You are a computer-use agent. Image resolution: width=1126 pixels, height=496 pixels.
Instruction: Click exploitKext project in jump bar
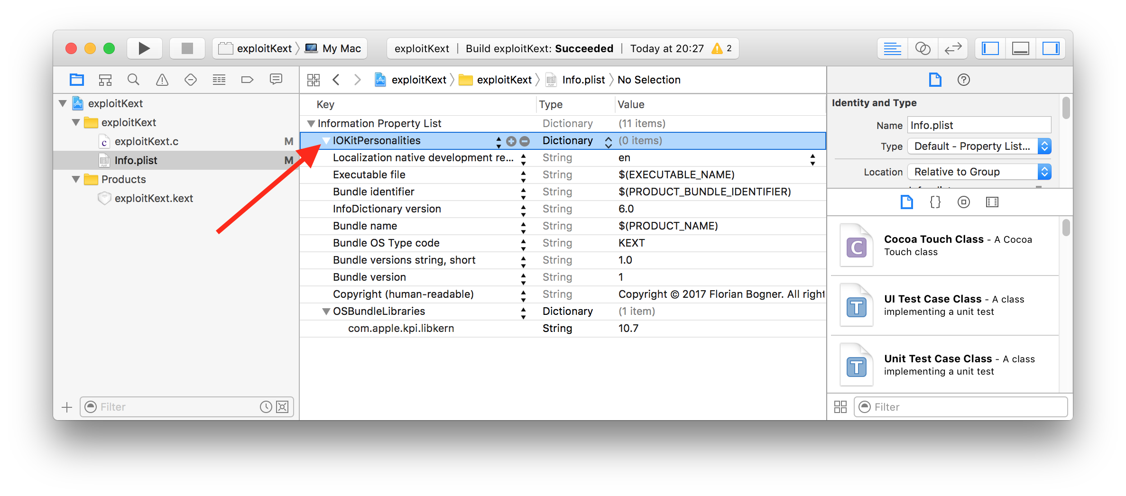(x=411, y=80)
